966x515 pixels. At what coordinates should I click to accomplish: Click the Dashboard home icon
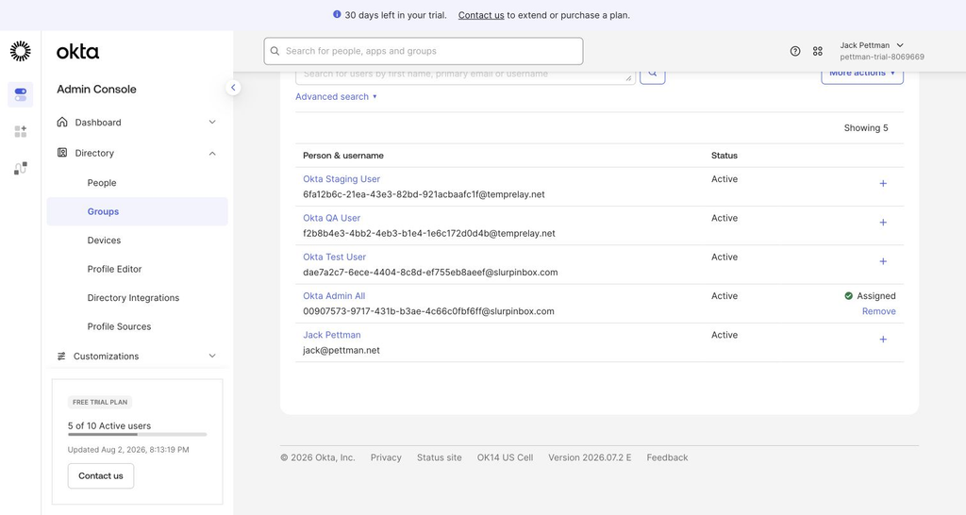(x=62, y=122)
